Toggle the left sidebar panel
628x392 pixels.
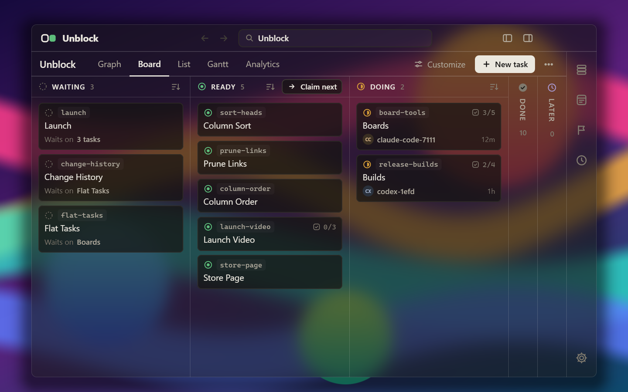pos(507,38)
